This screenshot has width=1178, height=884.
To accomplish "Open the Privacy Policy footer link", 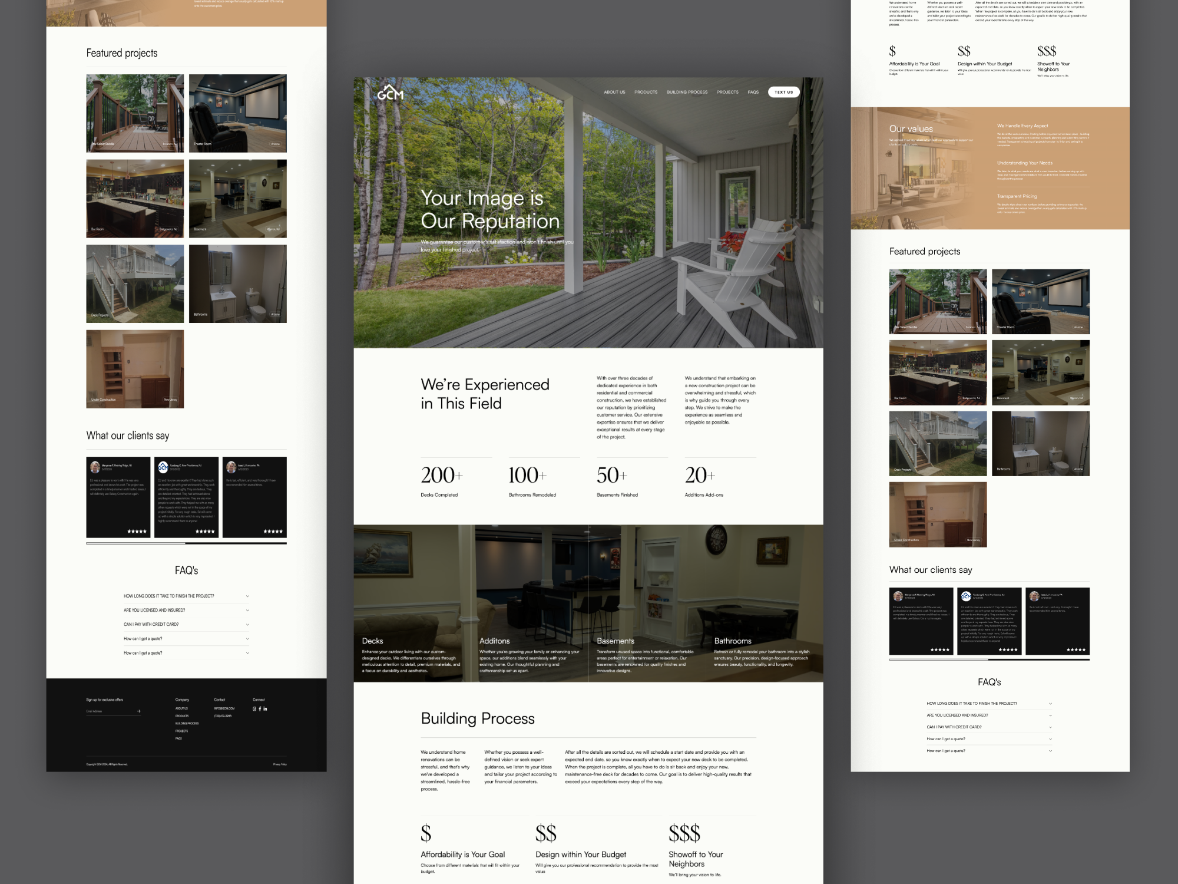I will click(x=280, y=764).
